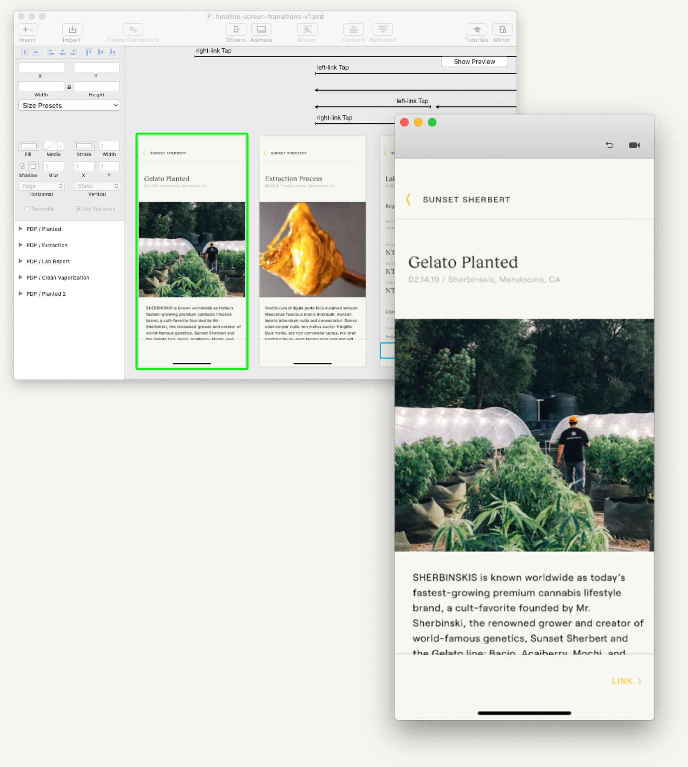
Task: Select the lower right-link Tap transition label
Action: (x=335, y=118)
